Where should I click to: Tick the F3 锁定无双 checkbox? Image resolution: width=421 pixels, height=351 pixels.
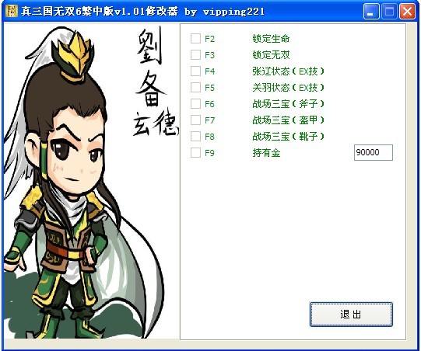pyautogui.click(x=195, y=55)
